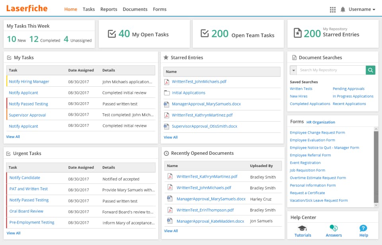
Task: Open the search scope dropdown arrow
Action: pyautogui.click(x=294, y=70)
